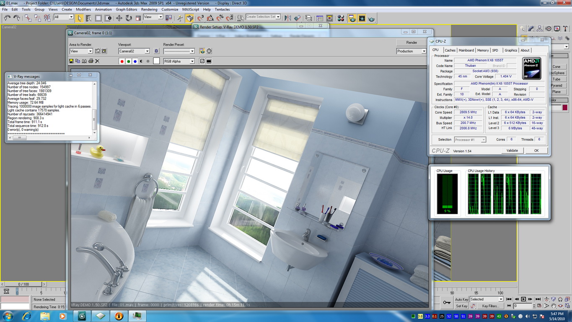Toggle the green channel display

click(x=129, y=61)
